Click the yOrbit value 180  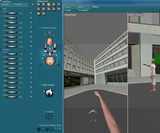[x=20, y=97]
